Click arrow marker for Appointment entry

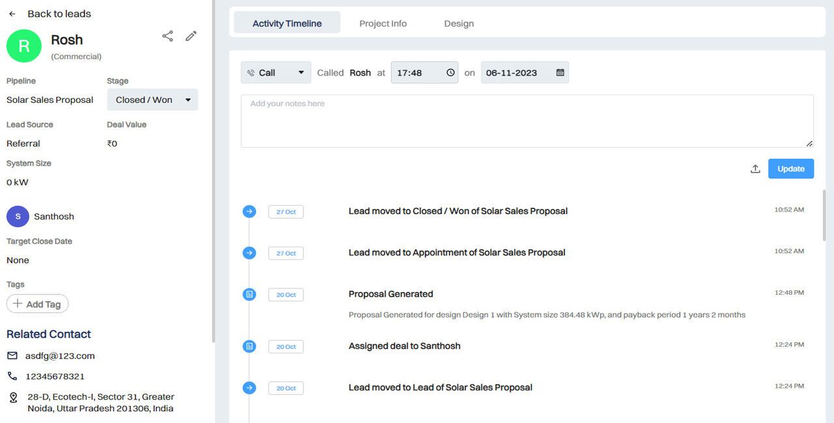[249, 253]
